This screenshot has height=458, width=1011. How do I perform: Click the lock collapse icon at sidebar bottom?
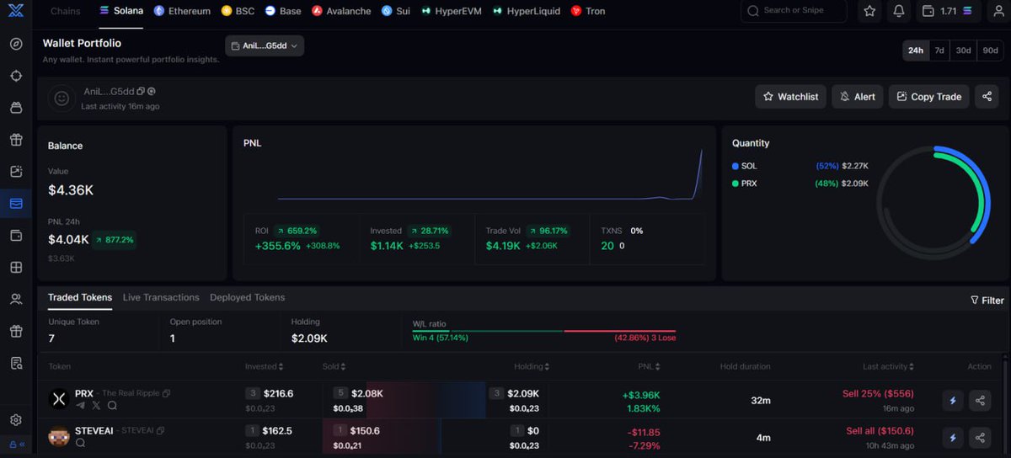16,445
